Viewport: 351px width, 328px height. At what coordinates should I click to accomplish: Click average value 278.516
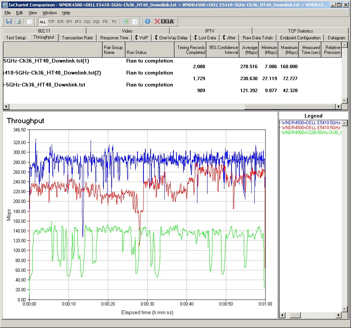coord(249,66)
